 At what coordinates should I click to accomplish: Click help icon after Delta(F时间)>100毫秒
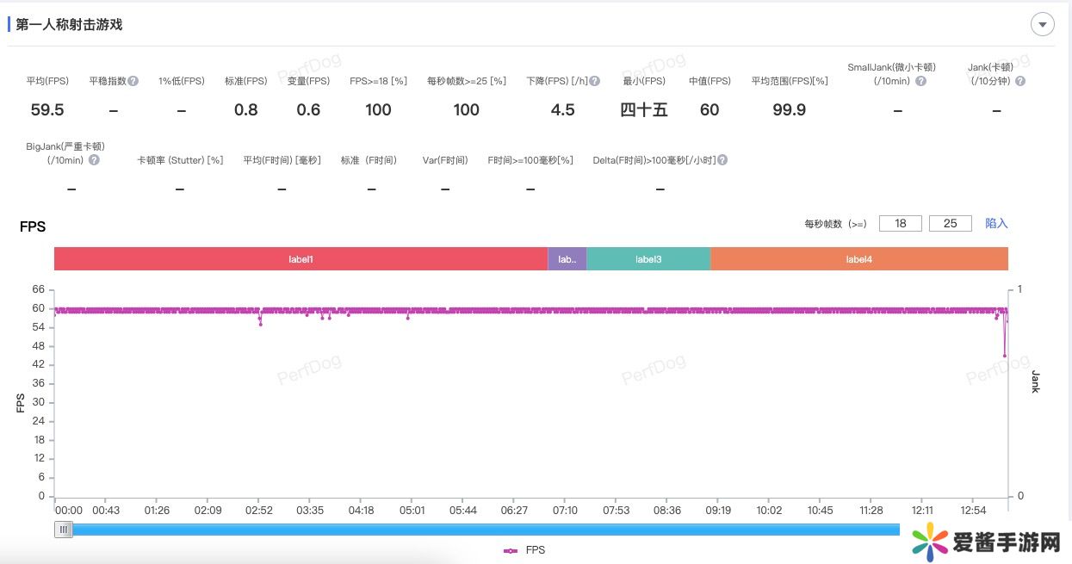click(722, 160)
